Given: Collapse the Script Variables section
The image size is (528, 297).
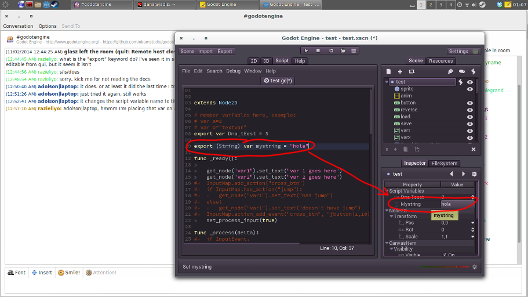Looking at the screenshot, I should 387,191.
